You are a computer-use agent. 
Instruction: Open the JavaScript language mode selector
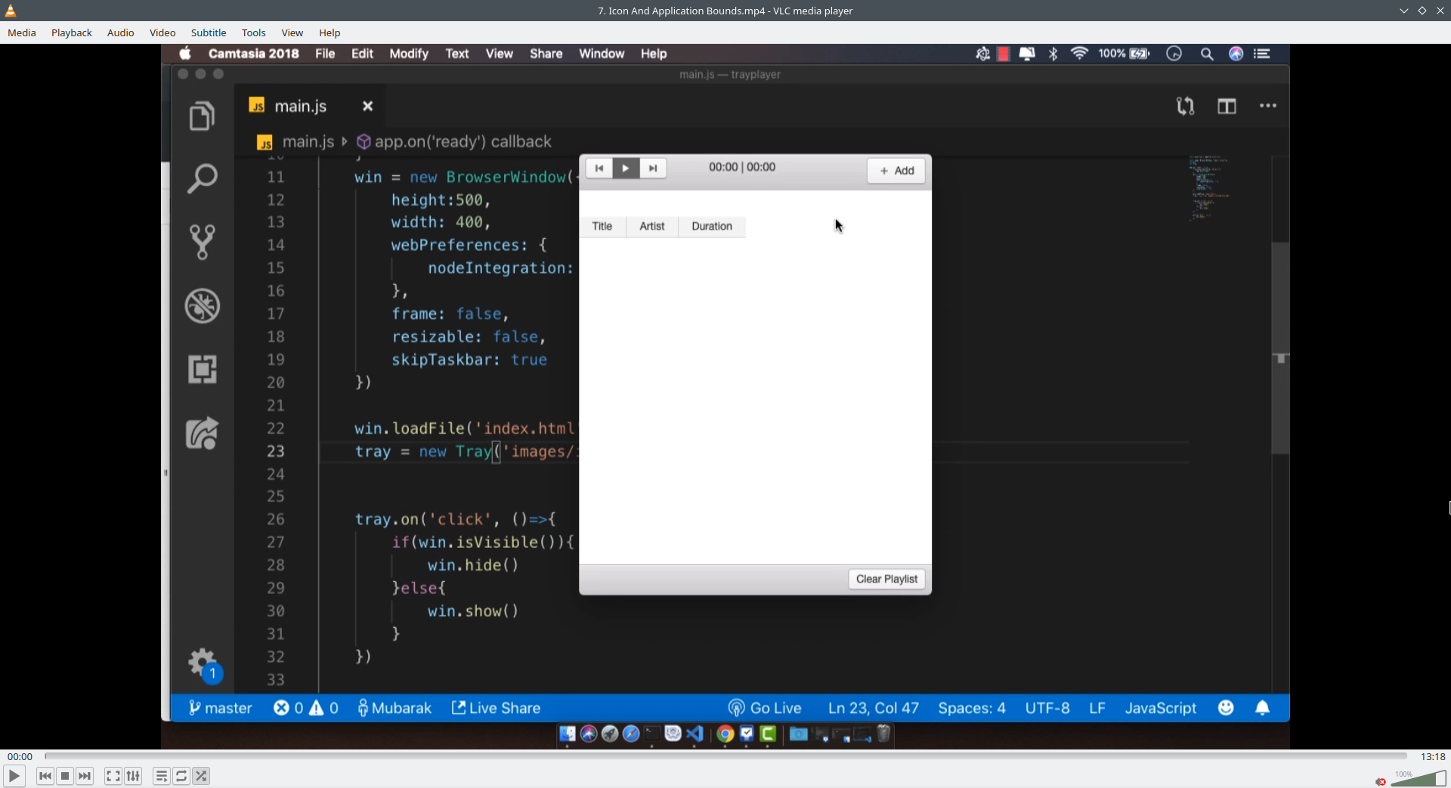pyautogui.click(x=1160, y=708)
